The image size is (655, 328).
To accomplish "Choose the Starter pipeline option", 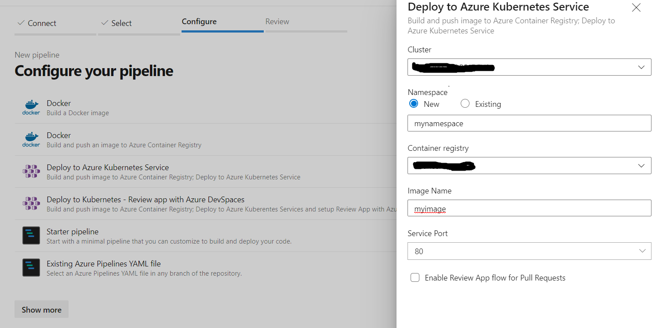I will tap(205, 236).
